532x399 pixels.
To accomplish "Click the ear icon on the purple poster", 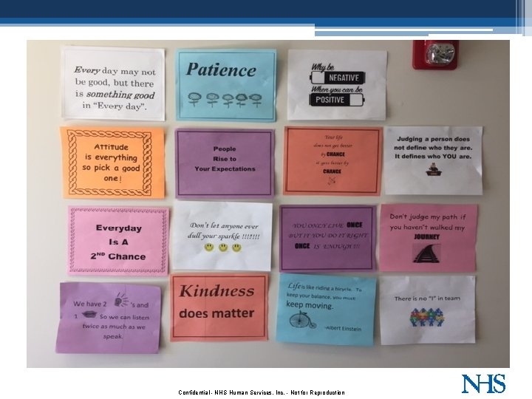I will pyautogui.click(x=122, y=299).
